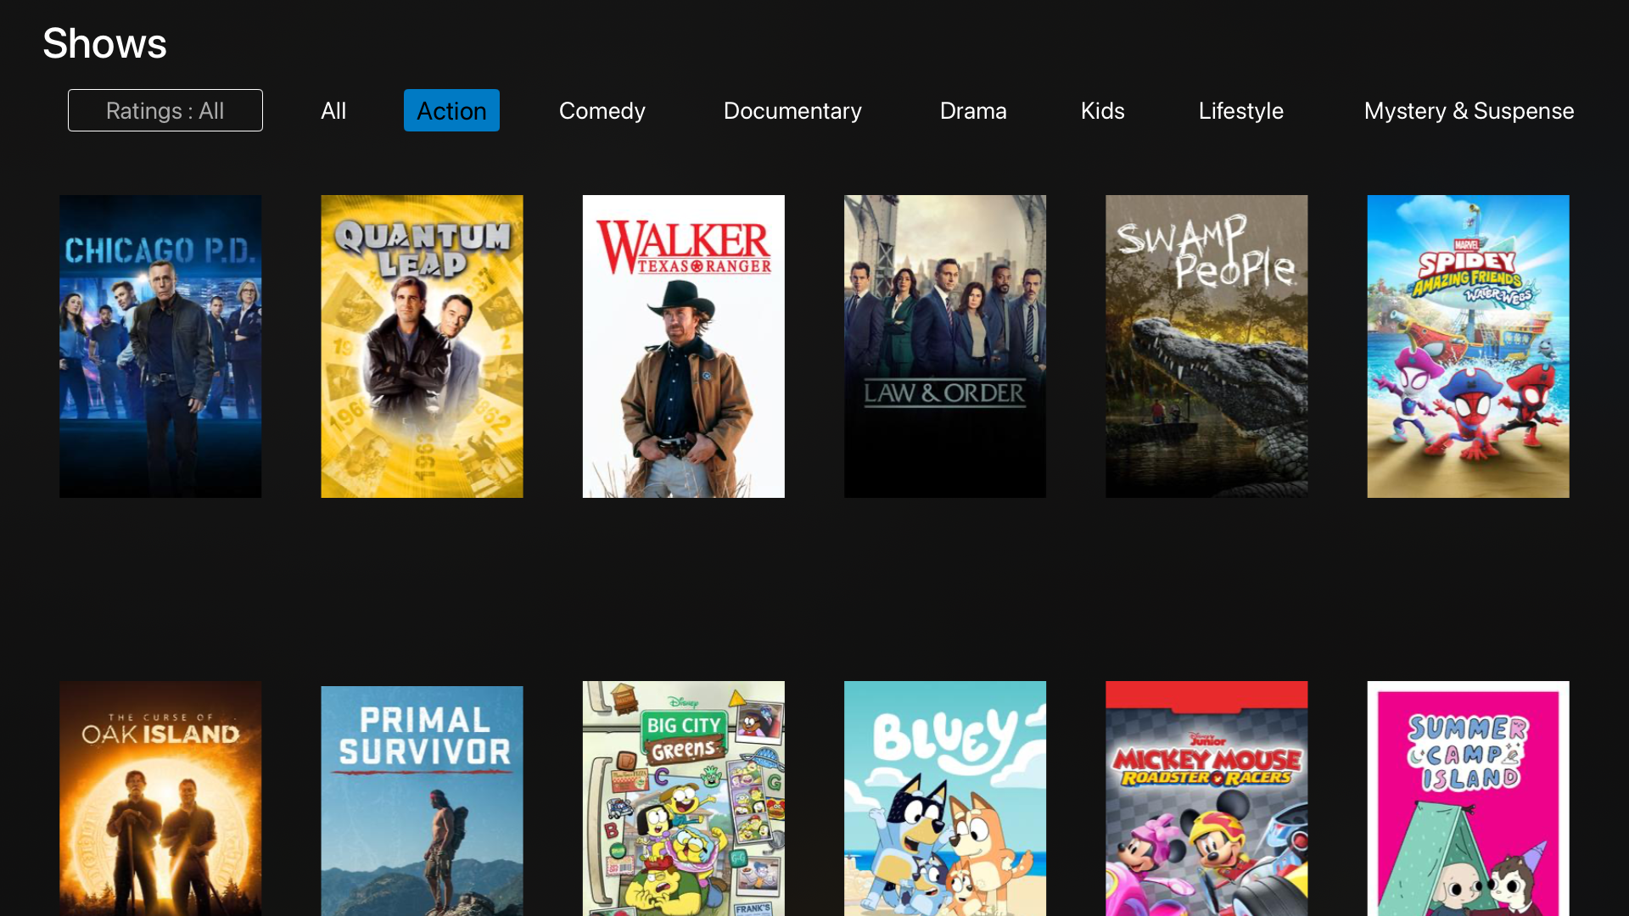This screenshot has width=1629, height=916.
Task: Open the Swamp People show poster
Action: (1206, 346)
